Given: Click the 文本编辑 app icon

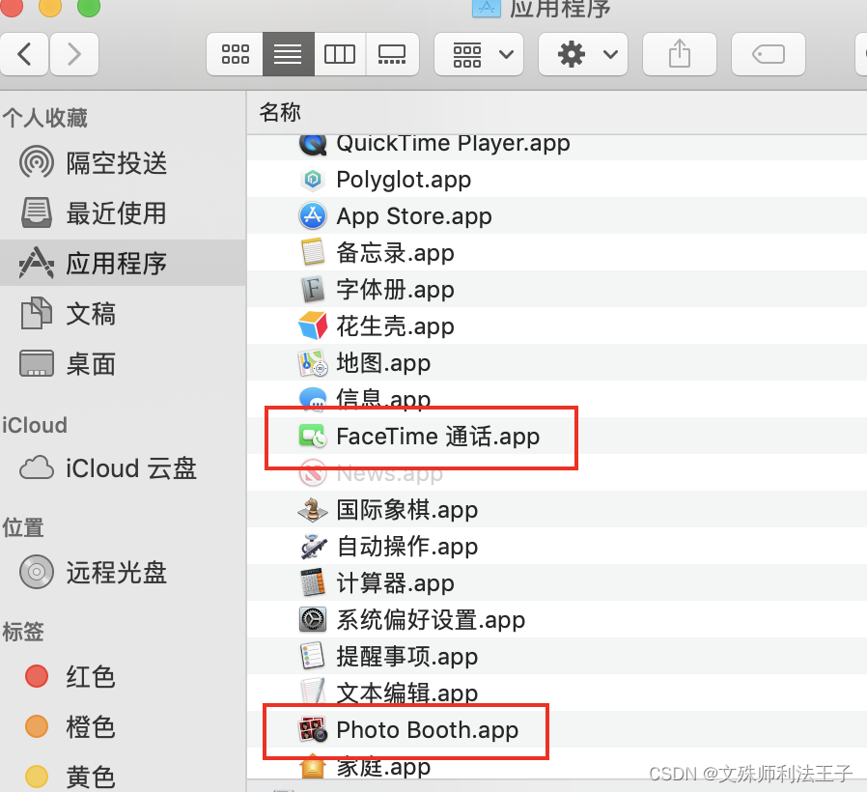Looking at the screenshot, I should pos(313,692).
